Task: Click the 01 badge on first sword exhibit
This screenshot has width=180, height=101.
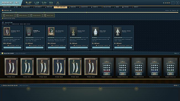Action: tap(17, 59)
